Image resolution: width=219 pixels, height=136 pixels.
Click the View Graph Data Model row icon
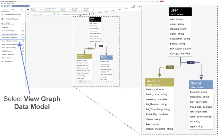coord(23,37)
